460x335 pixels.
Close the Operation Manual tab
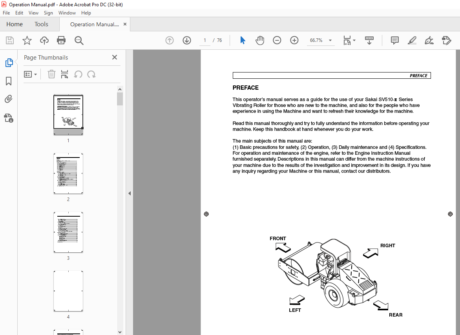(125, 24)
